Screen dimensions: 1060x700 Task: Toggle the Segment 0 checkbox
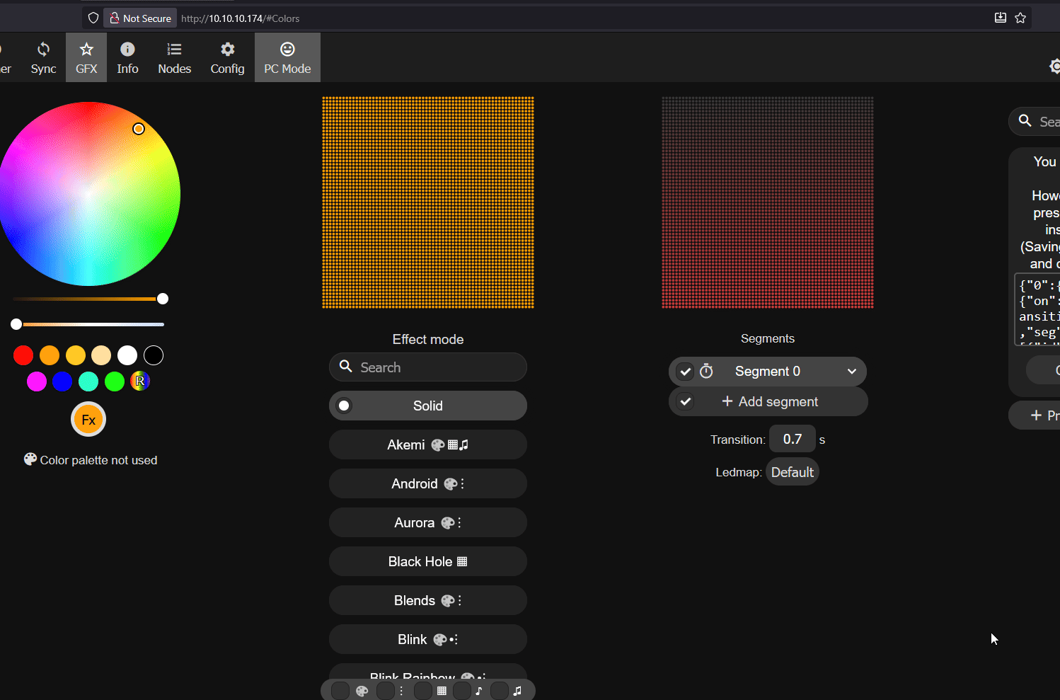point(685,372)
